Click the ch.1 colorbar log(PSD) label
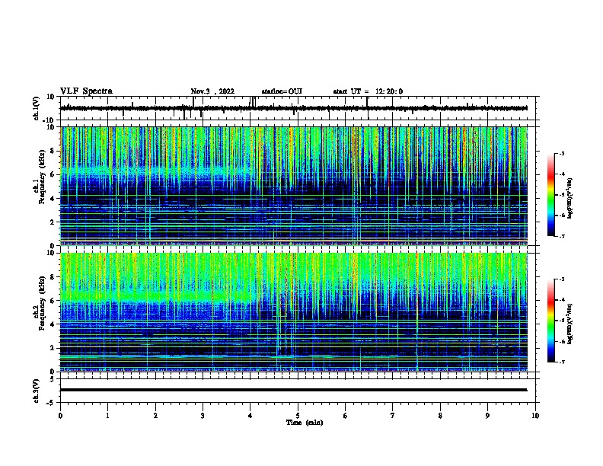The image size is (603, 466). 569,198
